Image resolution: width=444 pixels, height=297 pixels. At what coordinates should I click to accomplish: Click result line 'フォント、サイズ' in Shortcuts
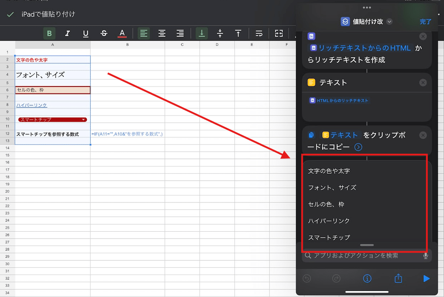[x=332, y=188]
